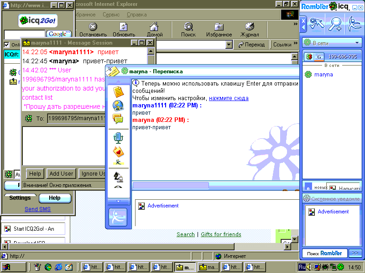The height and width of the screenshot is (273, 365).
Task: Click the add user icon in Rambler ICQ
Action: pyautogui.click(x=317, y=24)
